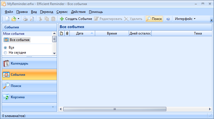Select the Все radio button

[x=5, y=48]
